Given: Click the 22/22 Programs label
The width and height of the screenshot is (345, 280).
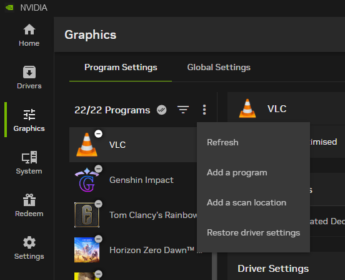Looking at the screenshot, I should coord(112,110).
